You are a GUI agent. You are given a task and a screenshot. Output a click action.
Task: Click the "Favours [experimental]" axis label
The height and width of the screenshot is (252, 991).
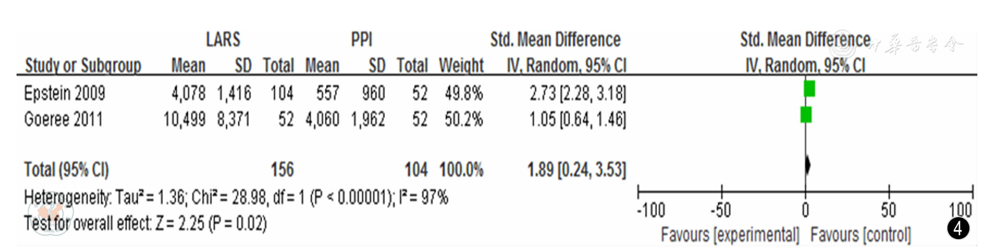point(730,235)
